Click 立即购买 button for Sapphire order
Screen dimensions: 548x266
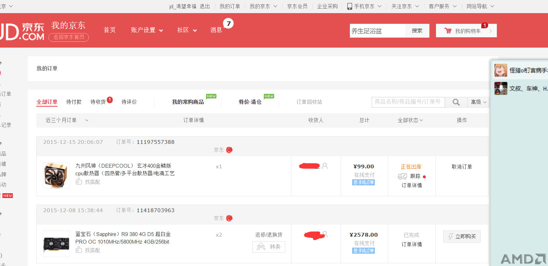click(x=462, y=236)
